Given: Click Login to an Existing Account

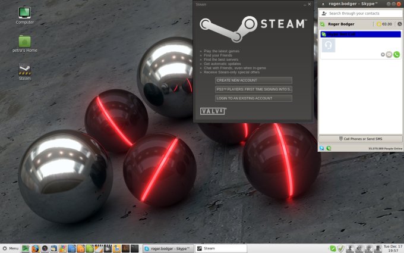Looking at the screenshot, I should click(x=254, y=98).
